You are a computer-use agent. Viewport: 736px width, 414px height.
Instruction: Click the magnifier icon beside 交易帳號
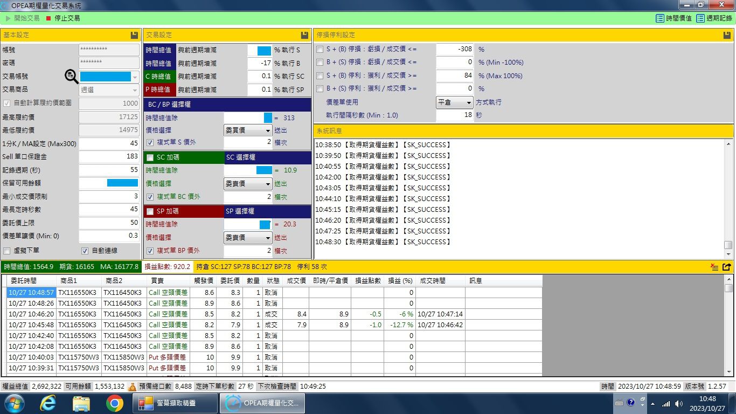pos(72,77)
